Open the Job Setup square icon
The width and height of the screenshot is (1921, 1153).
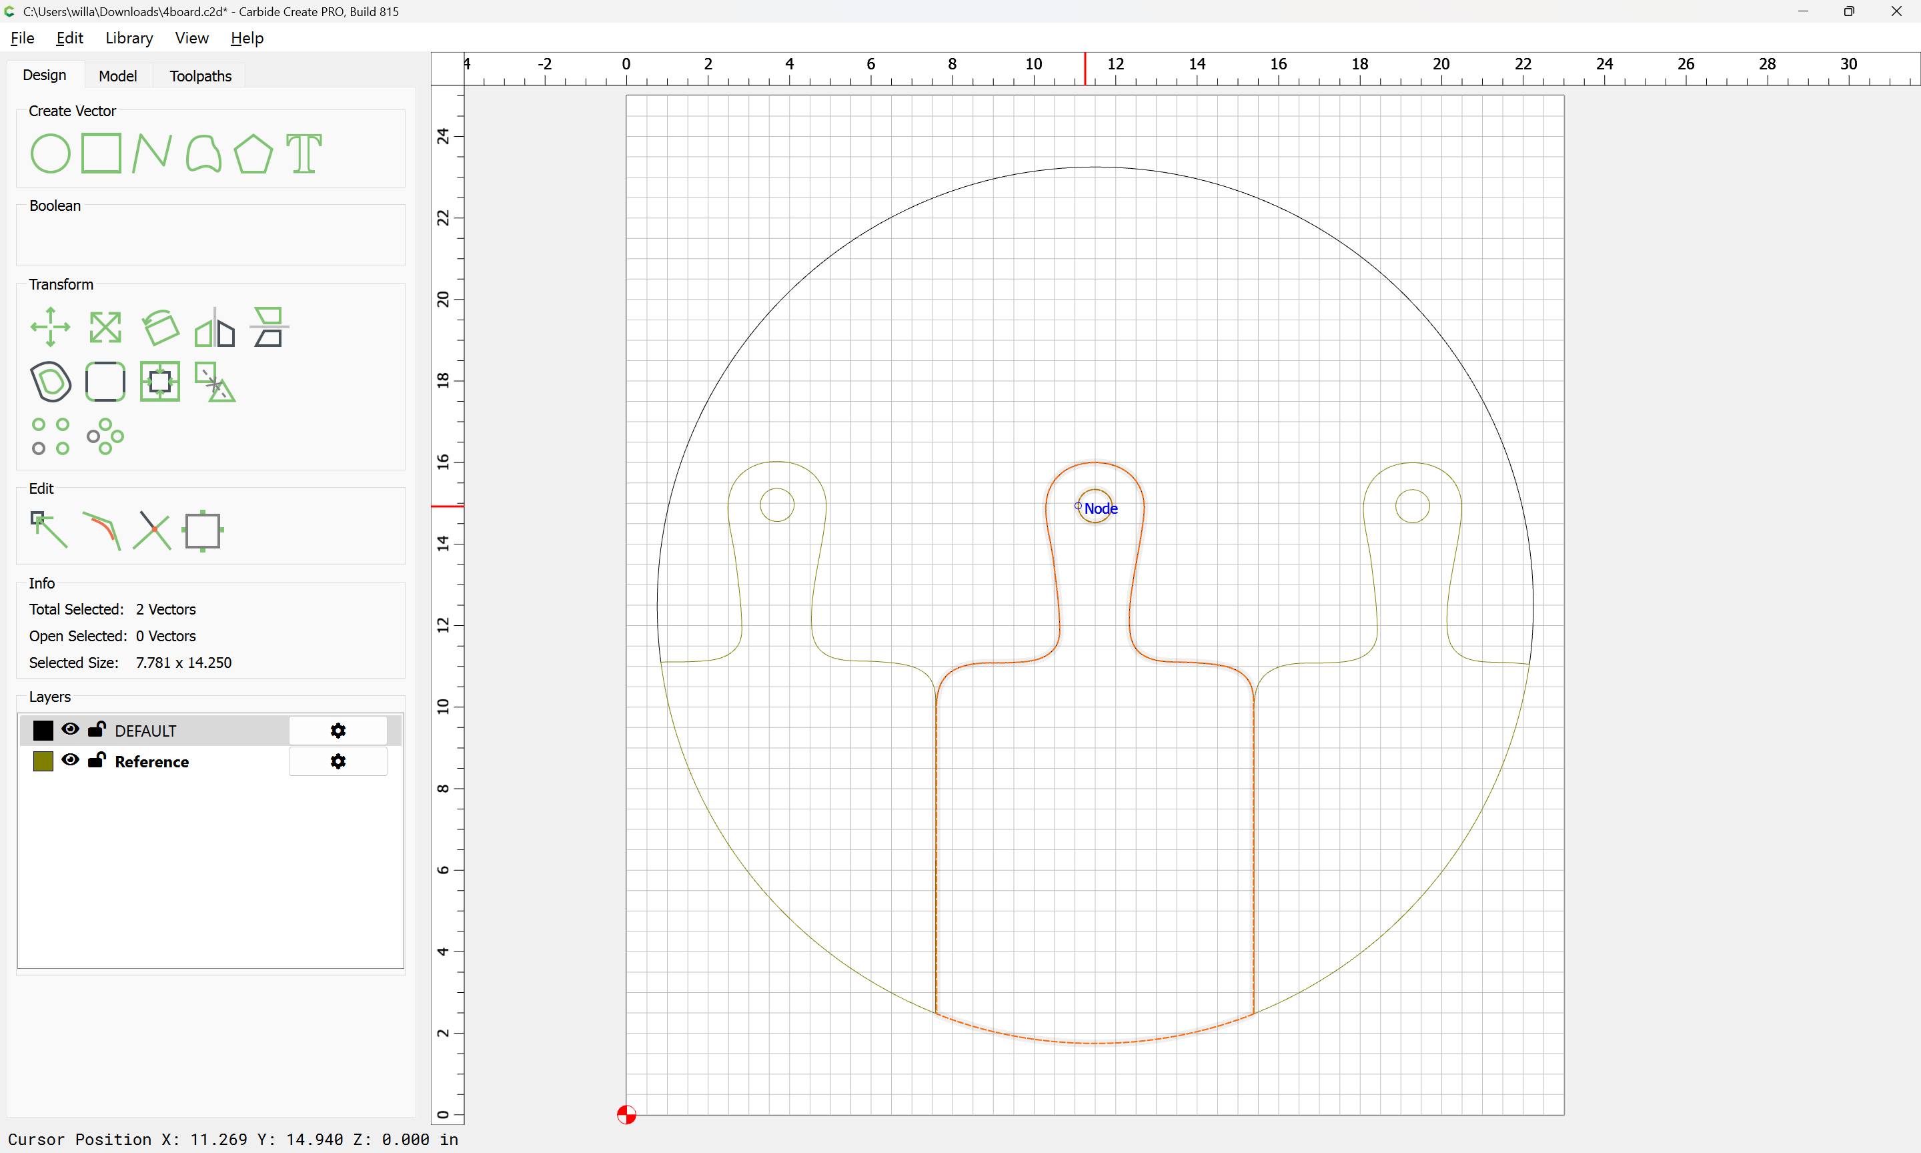[x=203, y=530]
